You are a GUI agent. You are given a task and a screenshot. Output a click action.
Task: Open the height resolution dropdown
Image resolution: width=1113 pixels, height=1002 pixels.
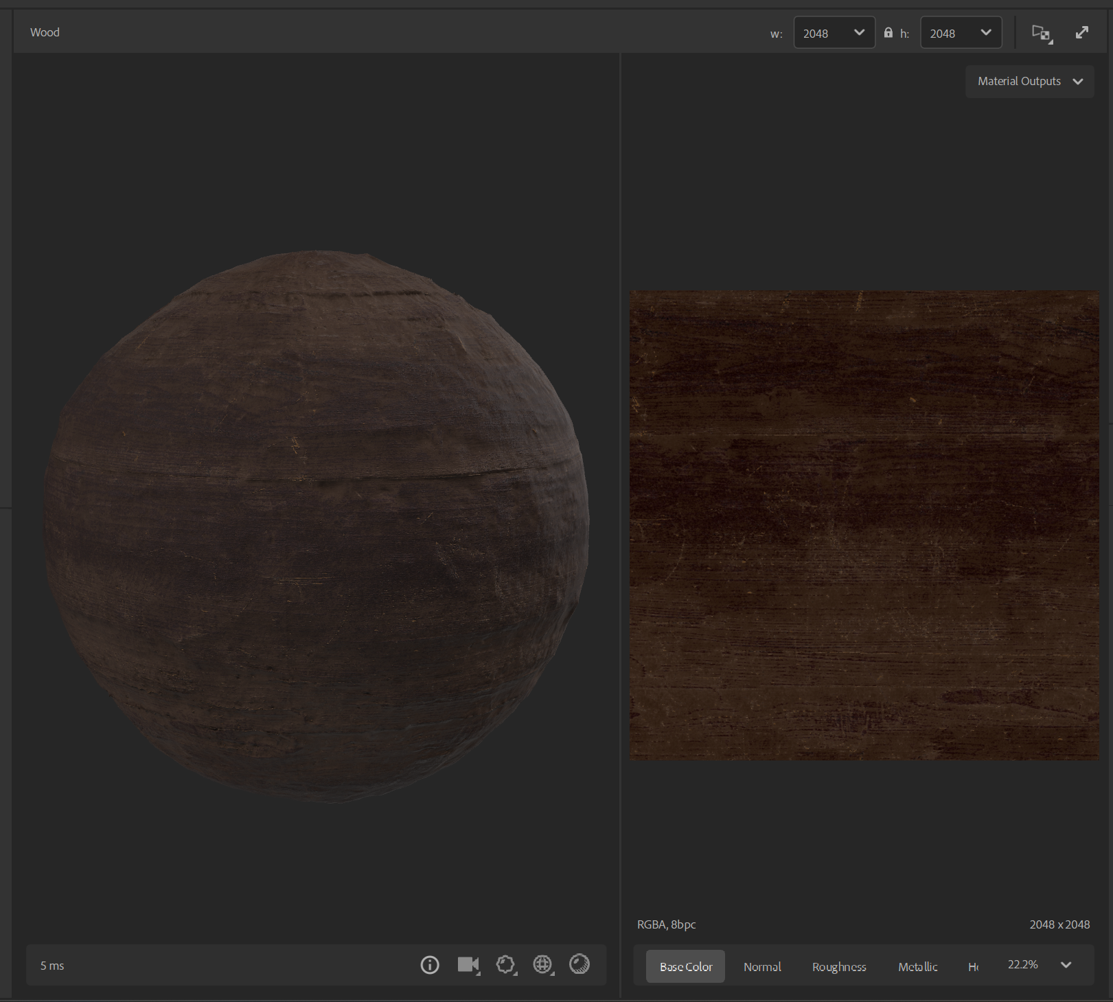click(x=961, y=33)
